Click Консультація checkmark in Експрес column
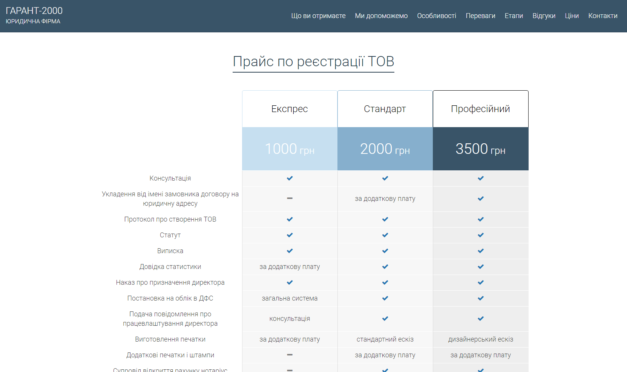Screen dimensions: 627x372 tap(290, 178)
